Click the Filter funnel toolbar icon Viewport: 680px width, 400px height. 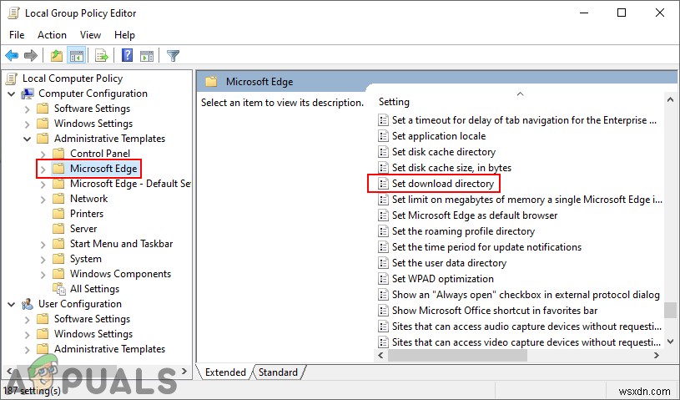(173, 55)
